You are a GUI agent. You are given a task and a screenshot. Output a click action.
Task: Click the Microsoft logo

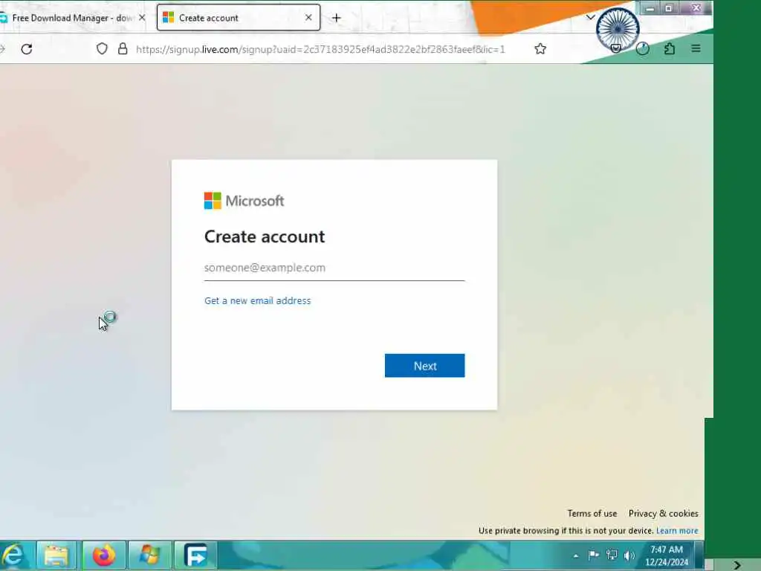tap(244, 201)
